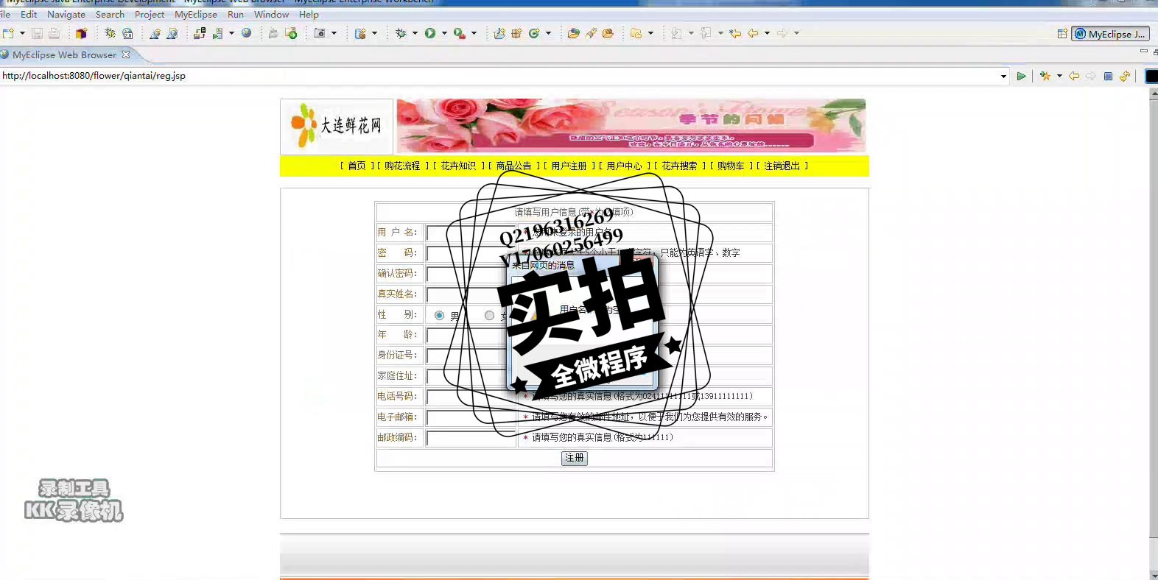
Task: Open the Window menu
Action: [x=271, y=14]
